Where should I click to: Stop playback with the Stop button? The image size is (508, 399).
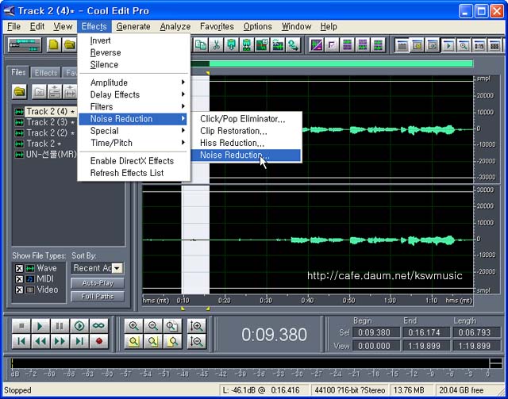21,326
